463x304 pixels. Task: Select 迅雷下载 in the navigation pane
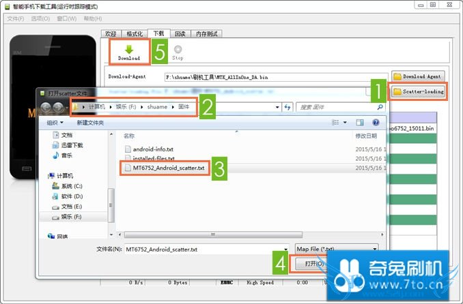pos(68,145)
